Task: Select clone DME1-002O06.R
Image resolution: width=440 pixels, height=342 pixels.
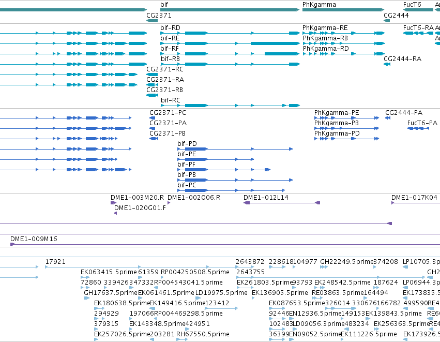Action: tap(169, 203)
